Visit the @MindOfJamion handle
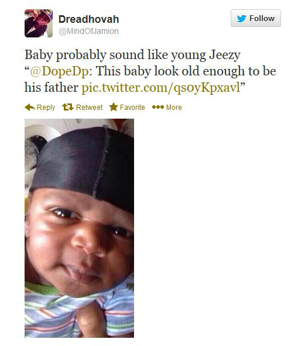 pyautogui.click(x=88, y=31)
